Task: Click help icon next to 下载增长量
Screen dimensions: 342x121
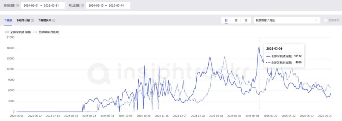Action: pos(33,20)
